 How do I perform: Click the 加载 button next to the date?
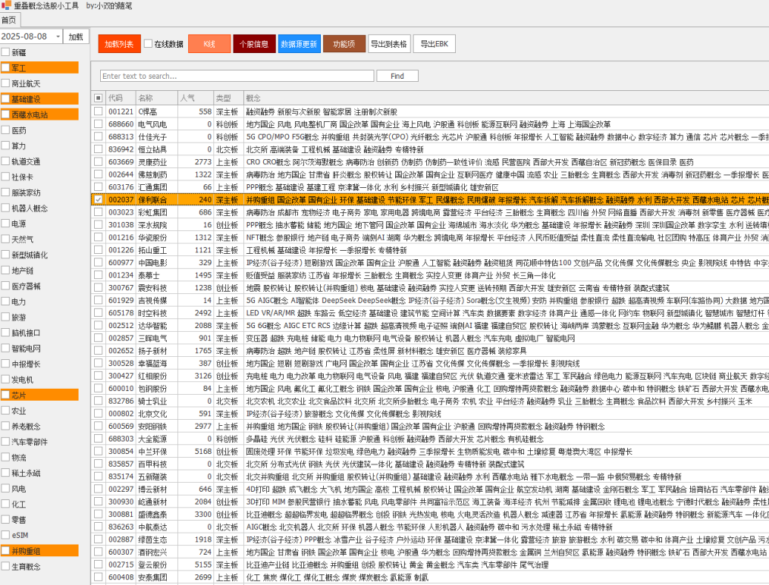point(76,36)
